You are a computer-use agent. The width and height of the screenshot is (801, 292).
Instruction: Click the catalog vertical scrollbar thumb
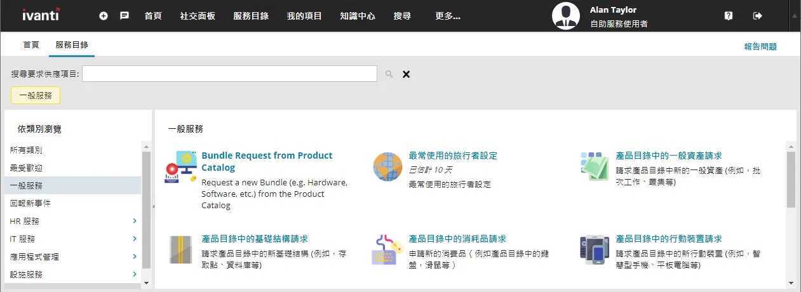791,180
